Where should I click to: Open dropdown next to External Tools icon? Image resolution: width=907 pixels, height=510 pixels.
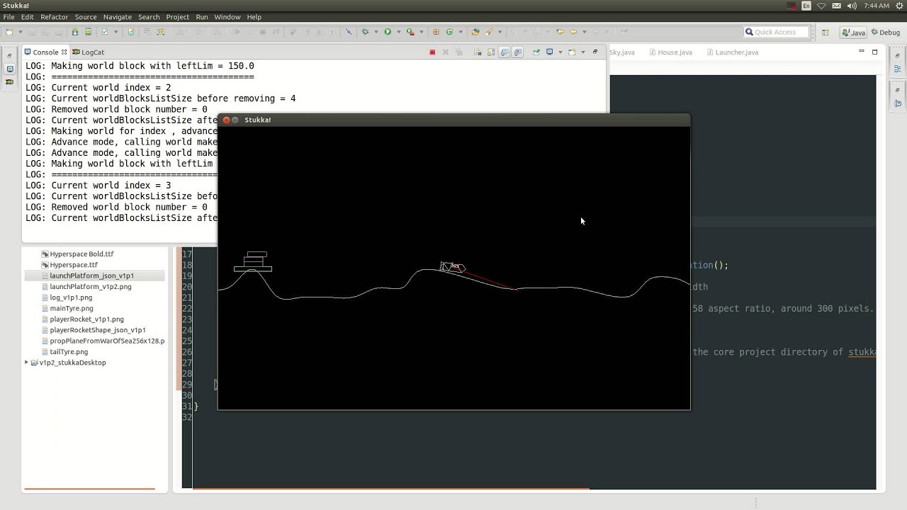421,32
